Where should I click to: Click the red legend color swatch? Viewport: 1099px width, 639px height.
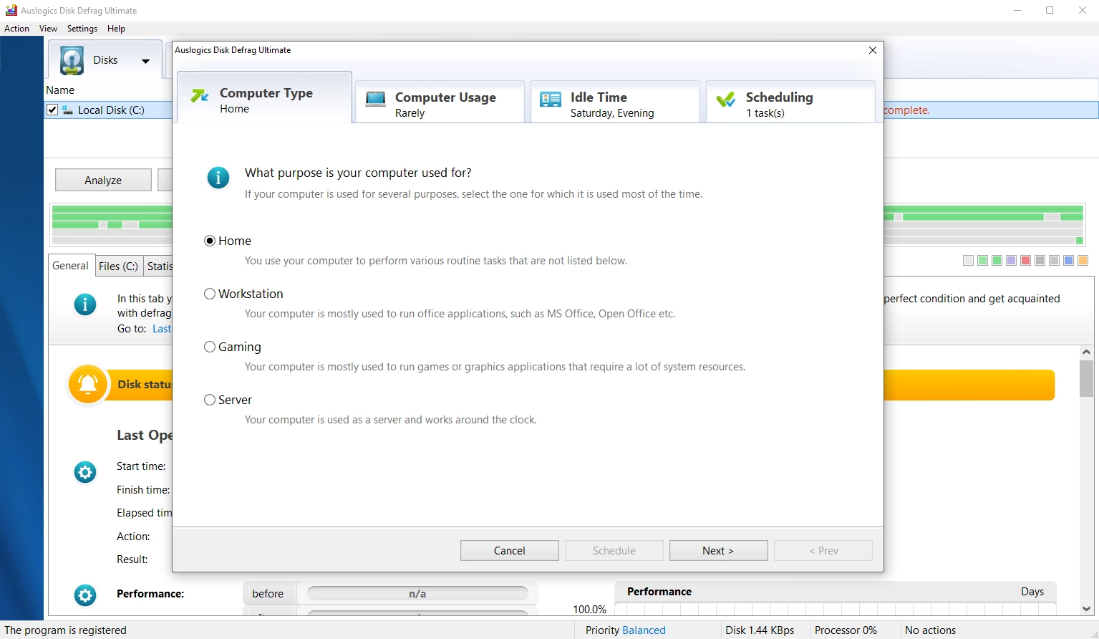pos(1026,260)
